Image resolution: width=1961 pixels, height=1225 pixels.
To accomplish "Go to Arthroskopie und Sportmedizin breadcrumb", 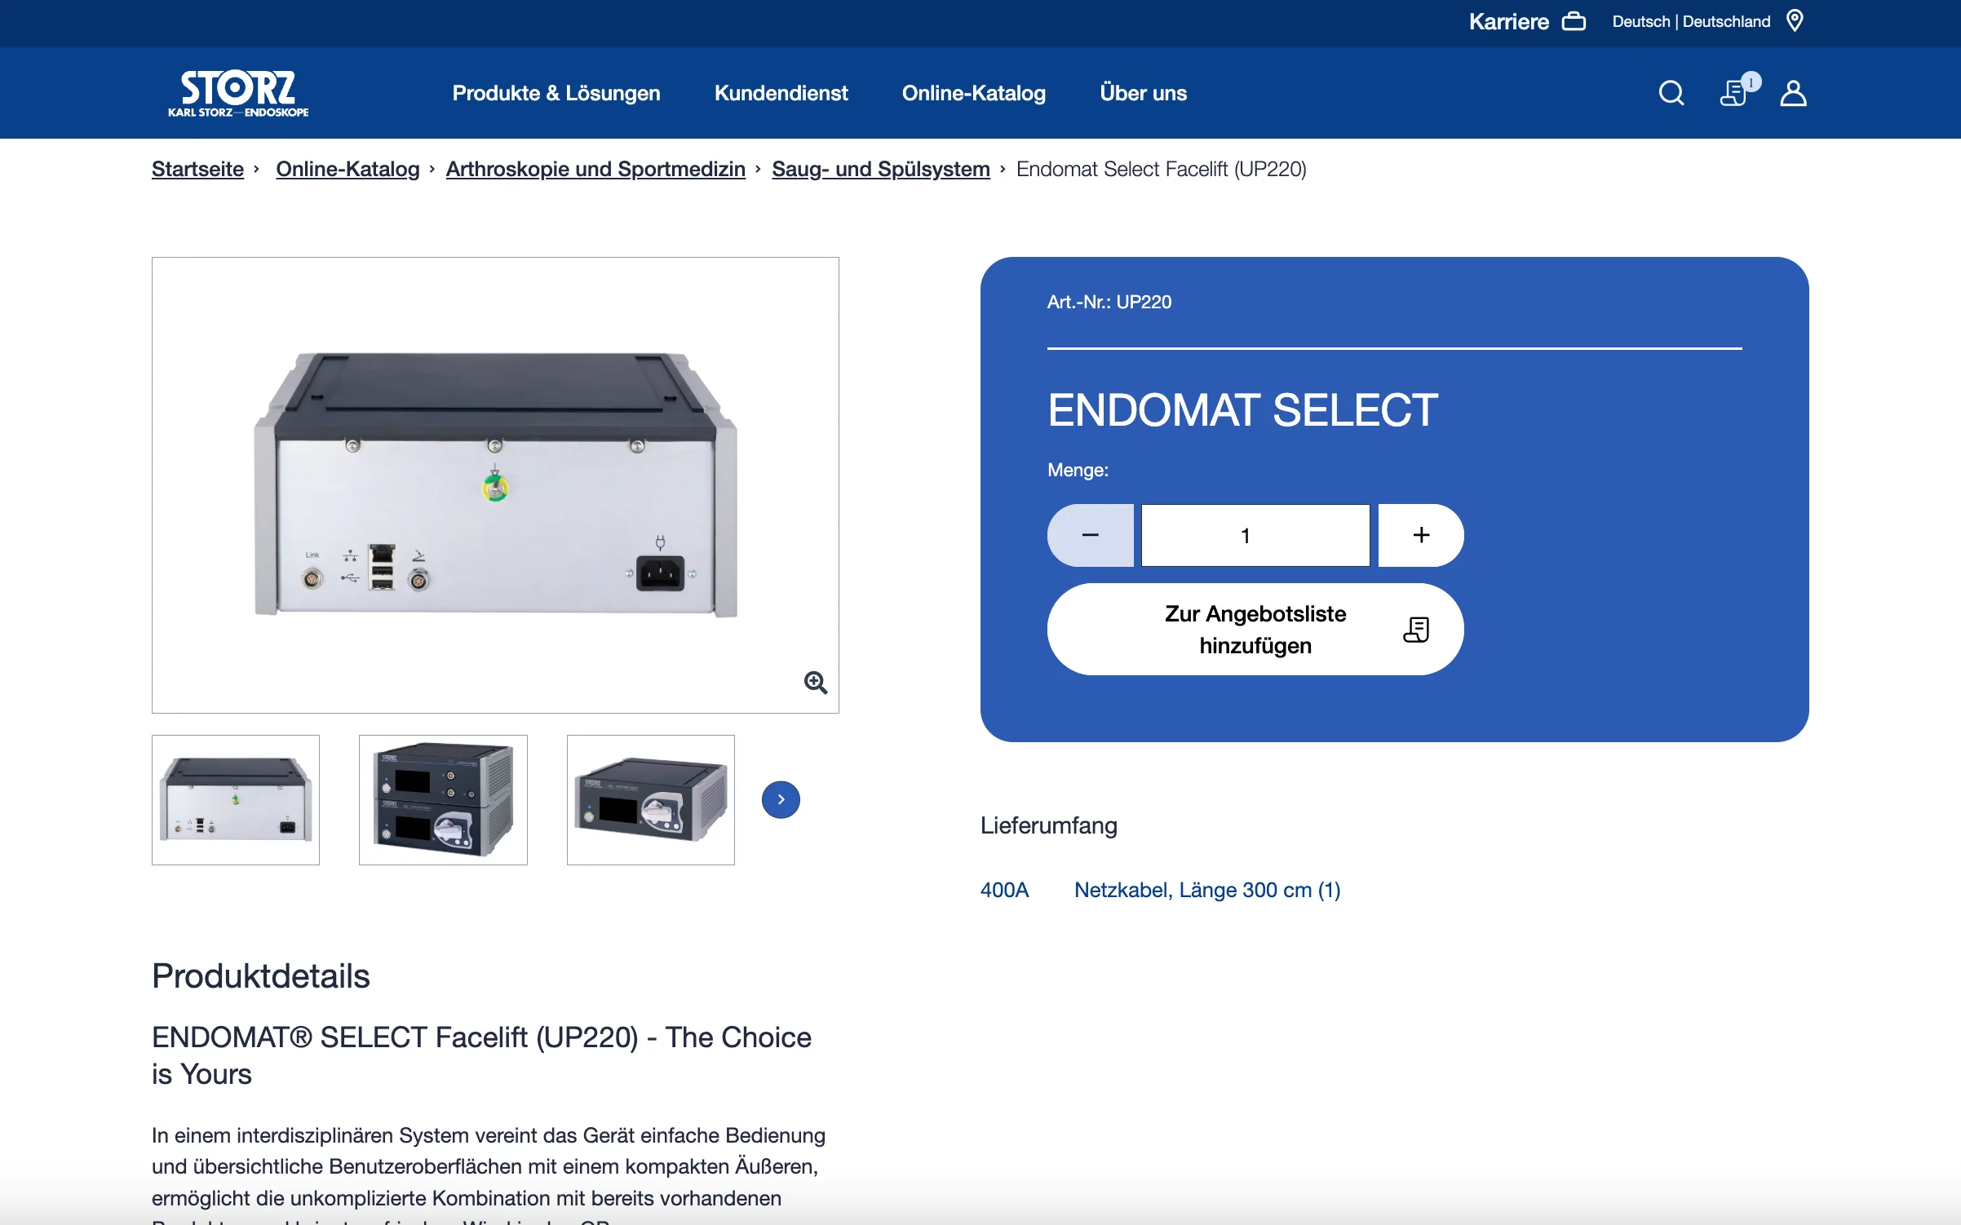I will click(x=595, y=169).
